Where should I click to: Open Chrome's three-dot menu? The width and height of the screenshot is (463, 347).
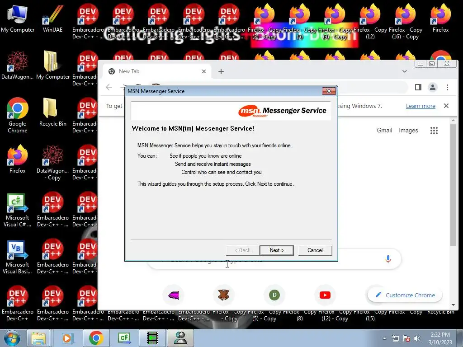coord(447,87)
